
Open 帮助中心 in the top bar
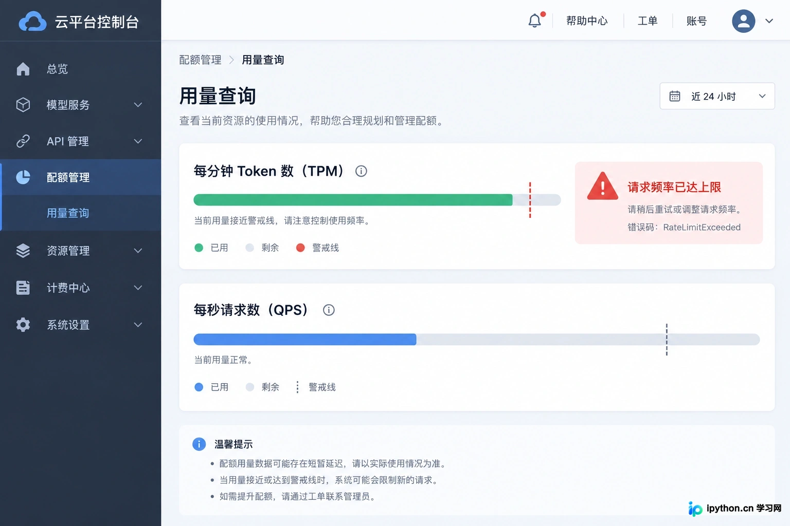click(x=587, y=21)
